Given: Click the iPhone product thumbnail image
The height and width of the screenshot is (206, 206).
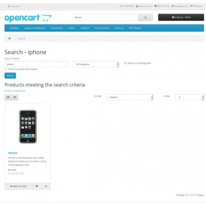Looking at the screenshot, I should [28, 126].
